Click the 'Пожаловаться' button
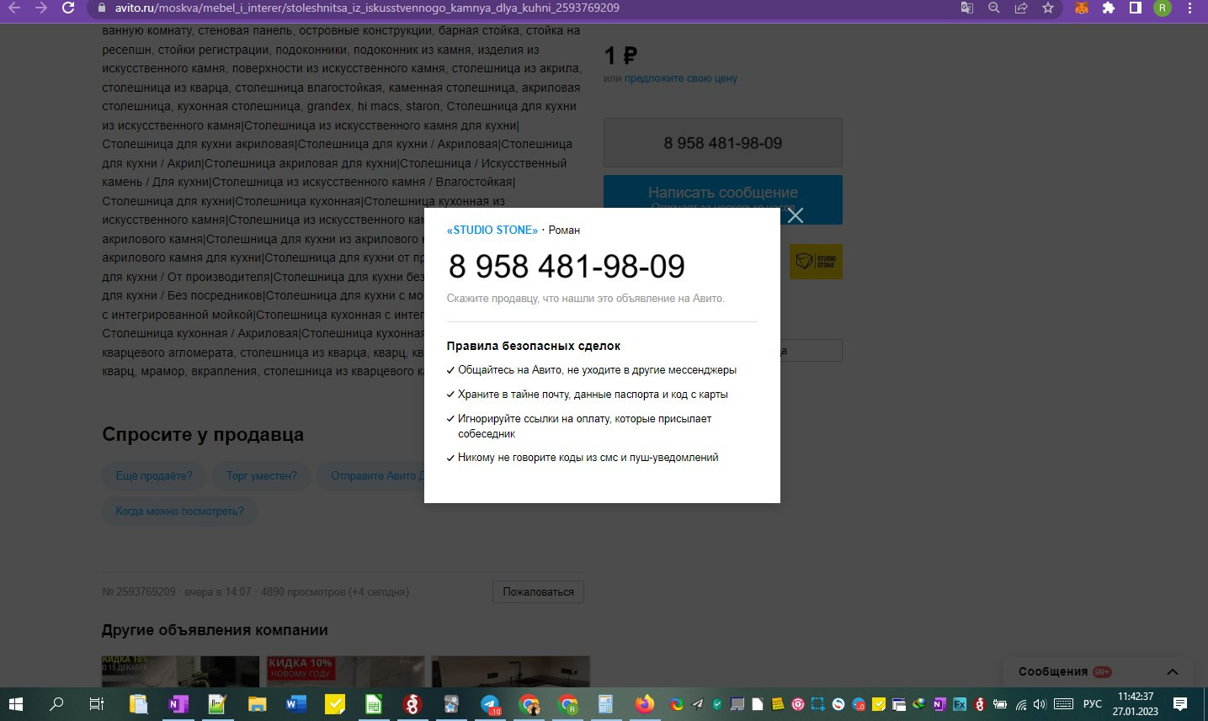 point(538,591)
